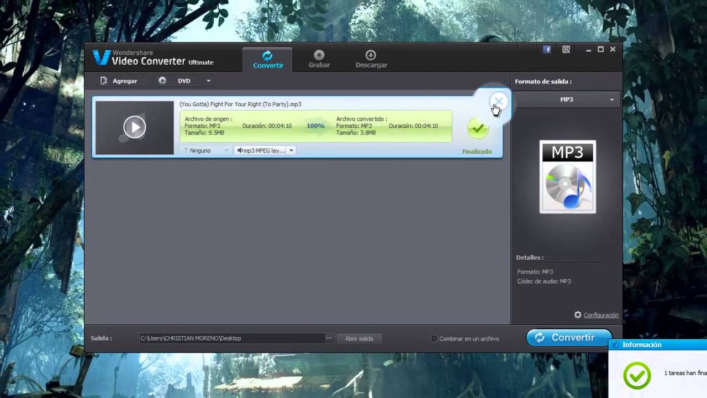The height and width of the screenshot is (398, 707).
Task: Click the DVD load button
Action: (x=175, y=81)
